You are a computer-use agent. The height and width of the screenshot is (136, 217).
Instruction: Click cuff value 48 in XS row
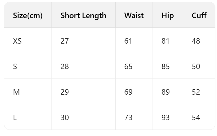(x=196, y=41)
